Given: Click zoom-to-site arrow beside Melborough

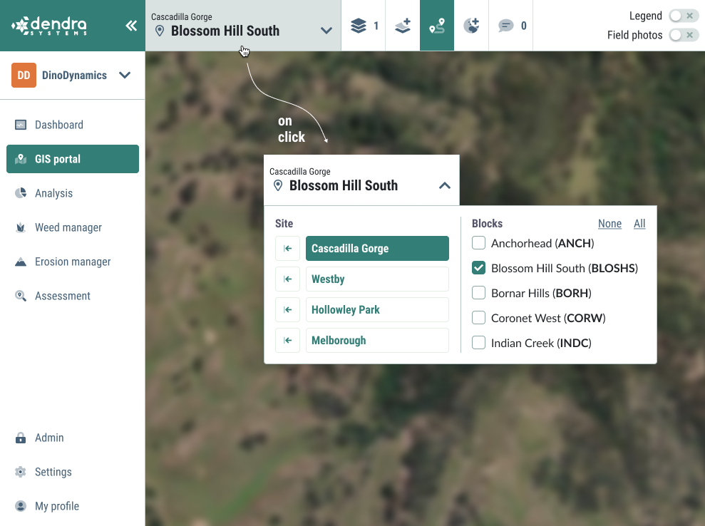Looking at the screenshot, I should tap(287, 341).
